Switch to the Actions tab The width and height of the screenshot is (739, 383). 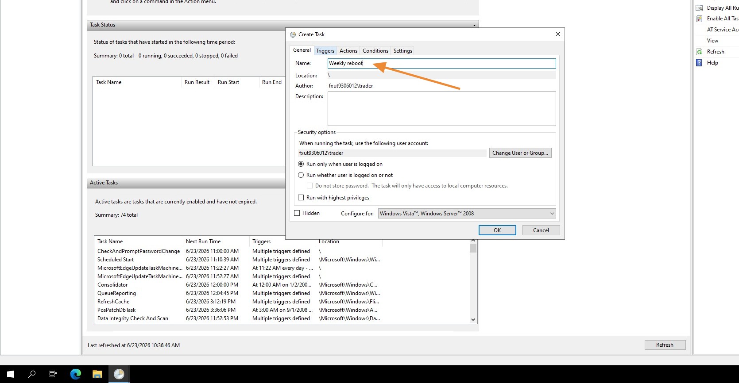[x=348, y=51]
